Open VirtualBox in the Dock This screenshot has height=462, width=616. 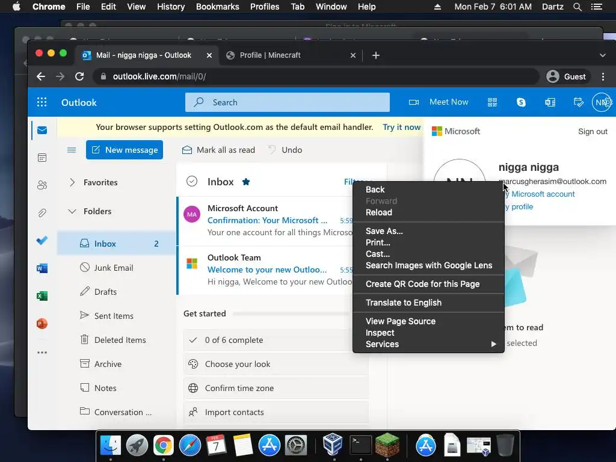tap(333, 445)
